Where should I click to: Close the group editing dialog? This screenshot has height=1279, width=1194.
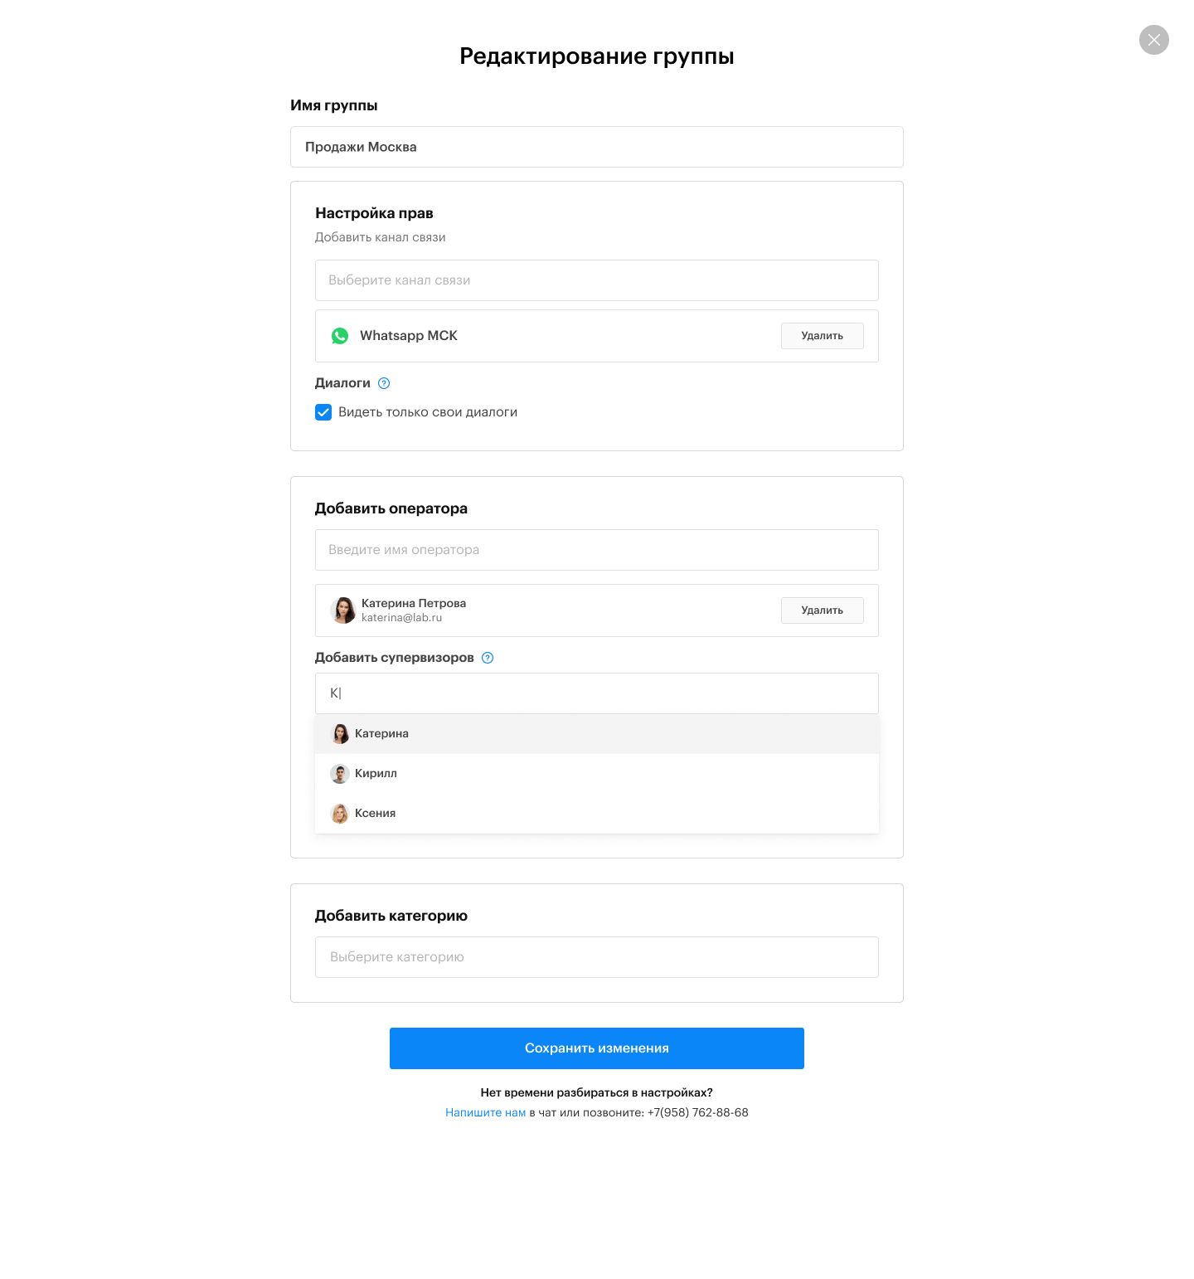point(1153,40)
